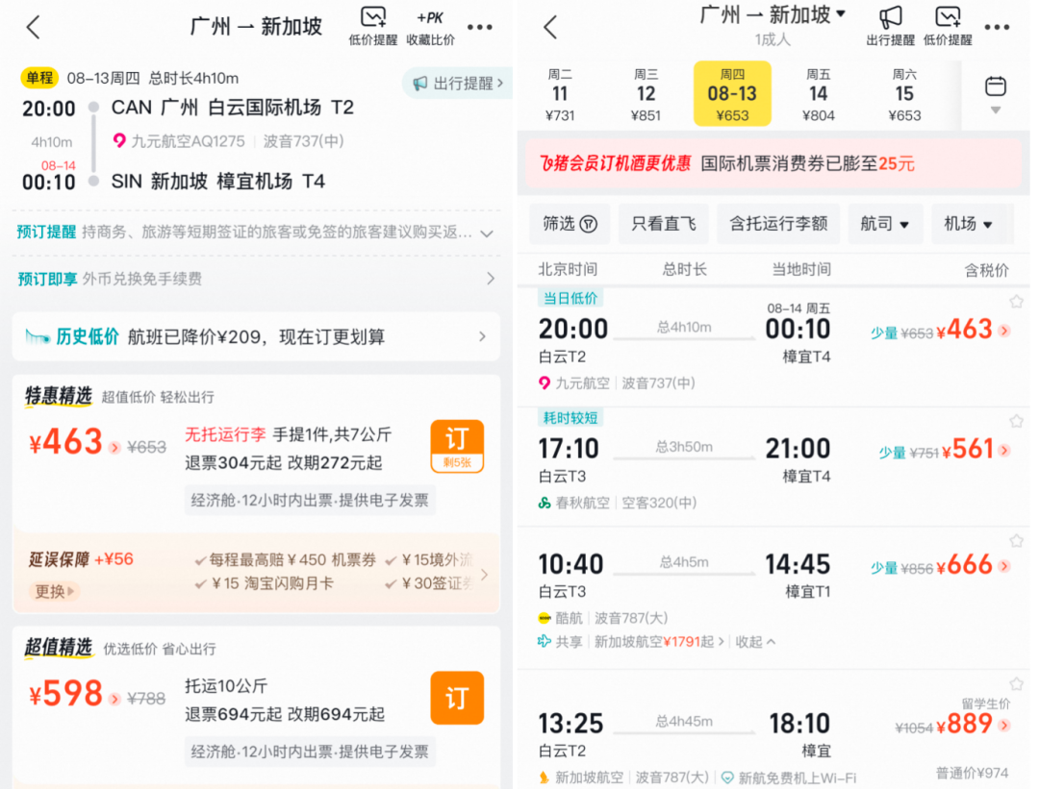Select the 周六 15 ¥653 date

[904, 94]
